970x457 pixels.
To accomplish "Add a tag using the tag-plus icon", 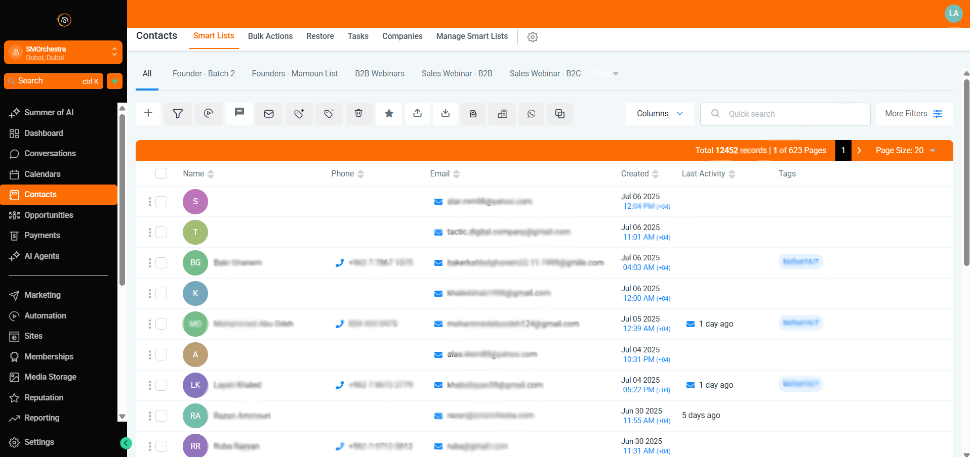I will pos(299,114).
